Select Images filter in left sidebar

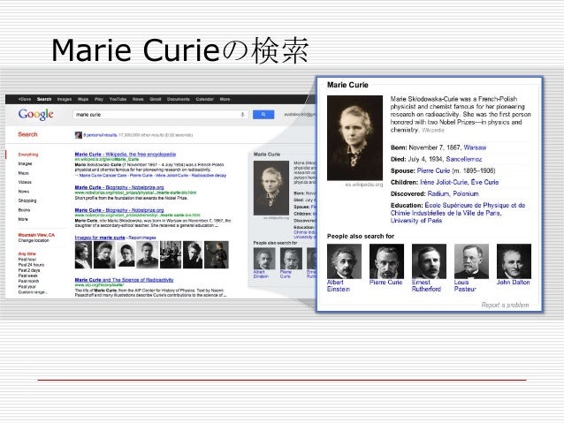click(x=25, y=163)
